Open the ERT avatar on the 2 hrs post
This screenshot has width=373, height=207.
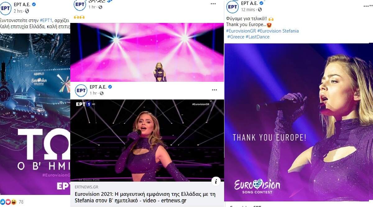(x=6, y=8)
